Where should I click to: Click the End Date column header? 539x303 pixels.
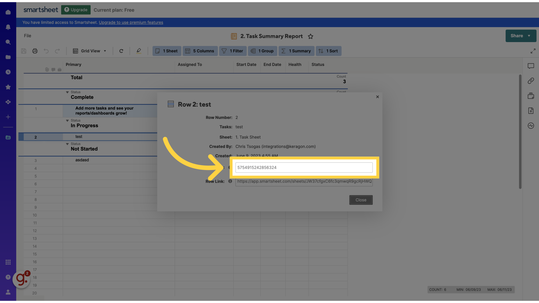click(272, 65)
